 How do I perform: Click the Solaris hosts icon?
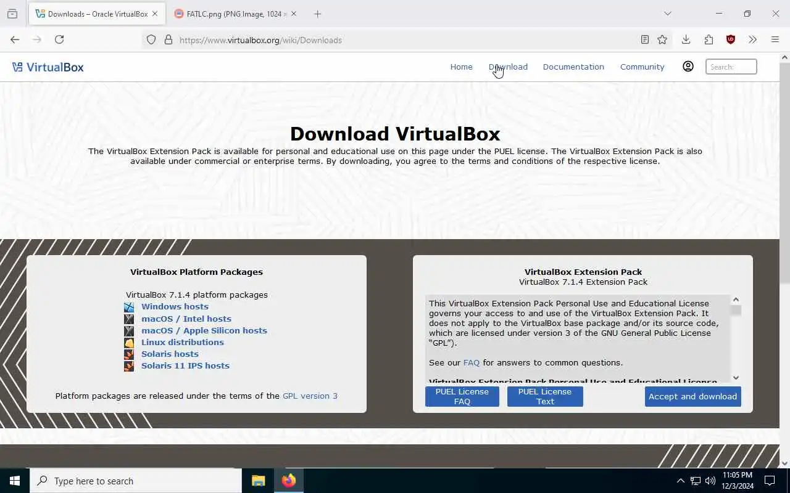[x=129, y=354]
